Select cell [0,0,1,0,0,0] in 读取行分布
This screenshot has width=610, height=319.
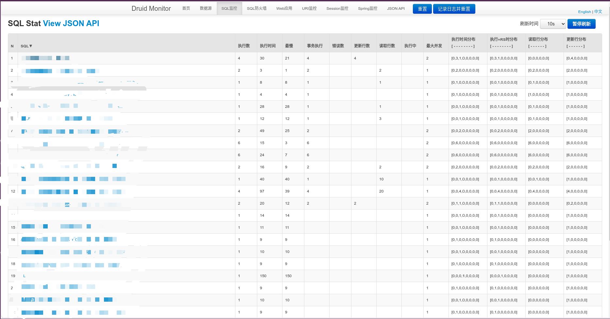(538, 179)
